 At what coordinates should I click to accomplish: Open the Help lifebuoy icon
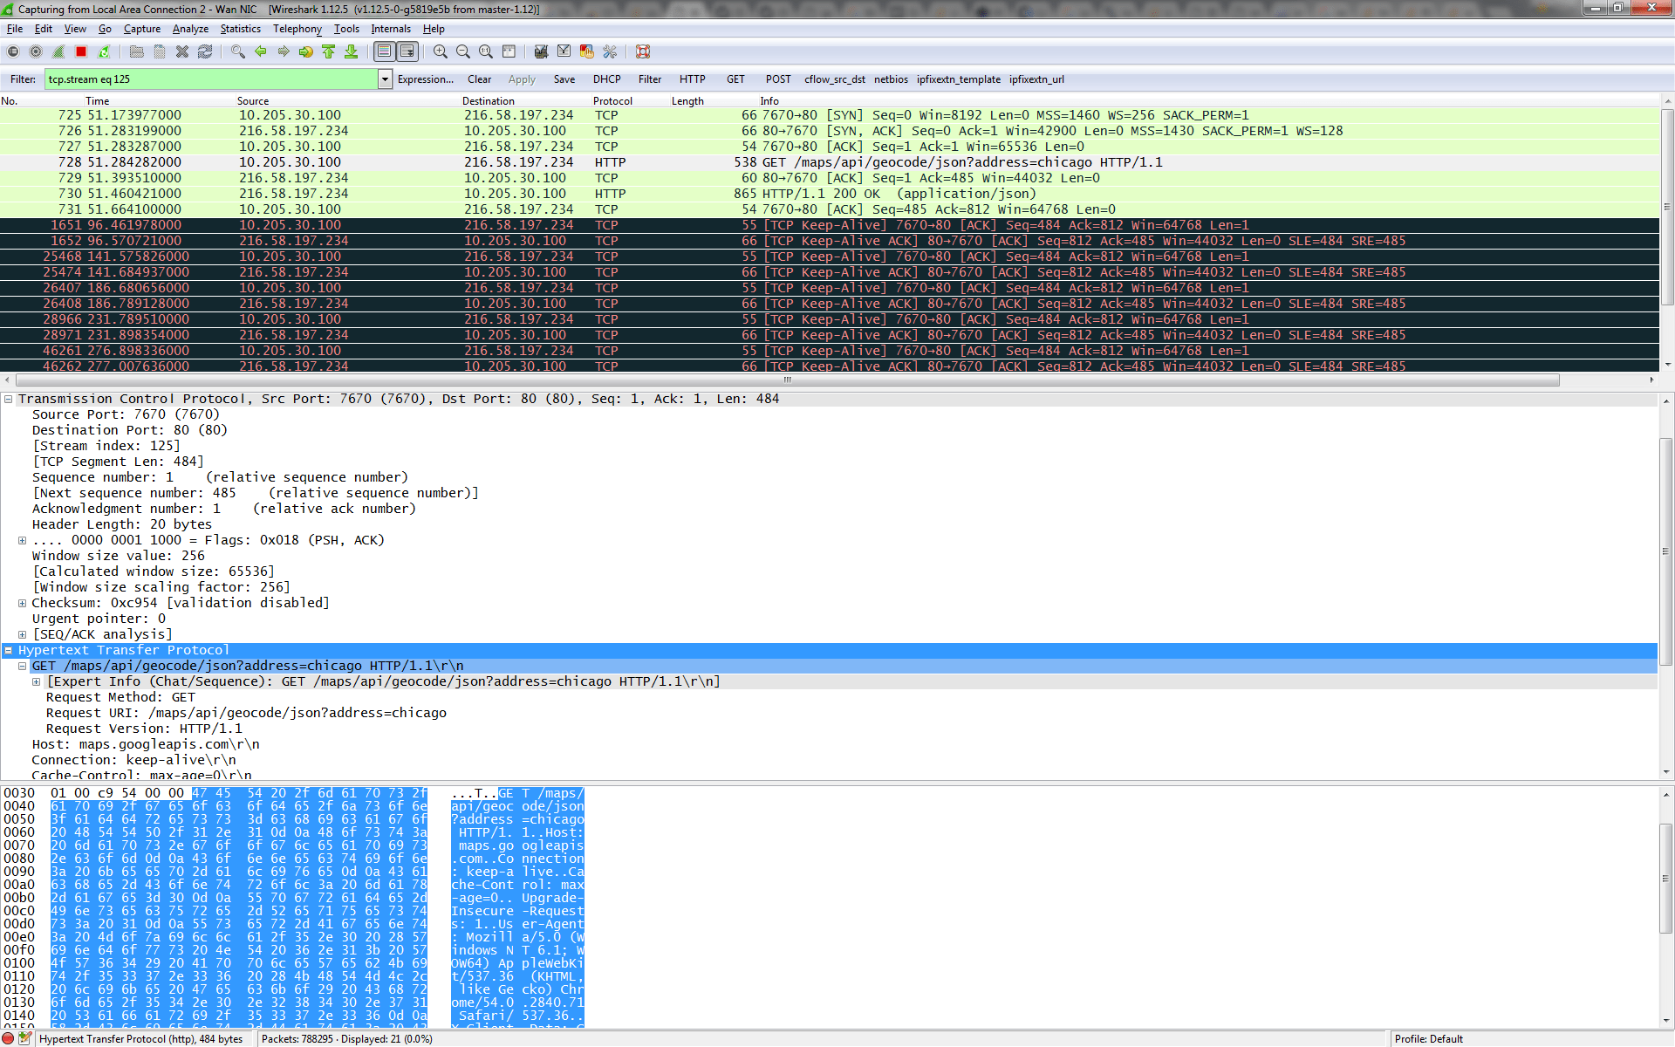click(643, 52)
